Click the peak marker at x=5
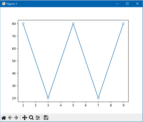The image size is (143, 122). (73, 24)
